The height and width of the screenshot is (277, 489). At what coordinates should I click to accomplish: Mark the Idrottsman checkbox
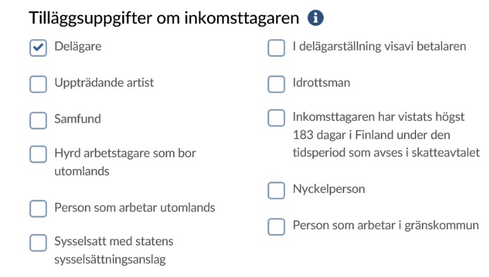point(276,84)
